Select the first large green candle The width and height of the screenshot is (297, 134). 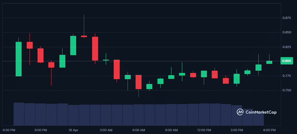tap(18, 59)
